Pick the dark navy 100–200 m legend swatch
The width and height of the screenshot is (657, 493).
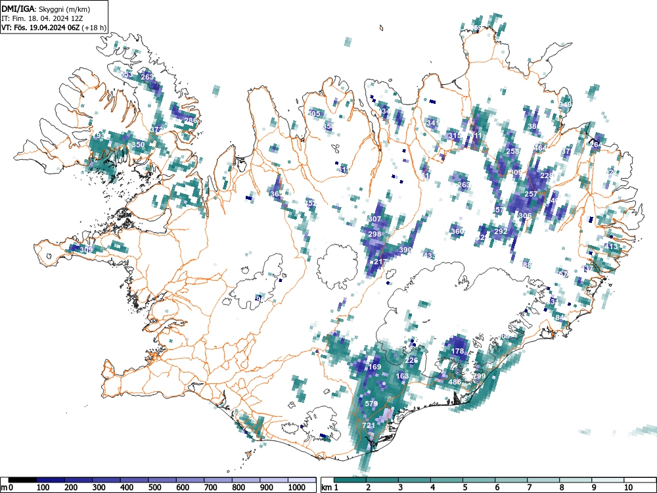(x=51, y=480)
